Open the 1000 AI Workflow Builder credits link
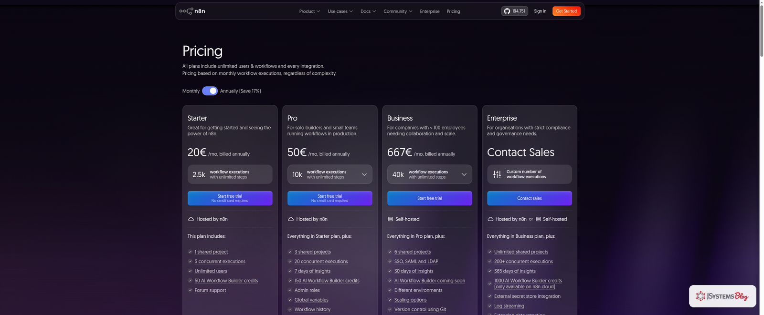Screen dimensions: 764x315 (528, 284)
